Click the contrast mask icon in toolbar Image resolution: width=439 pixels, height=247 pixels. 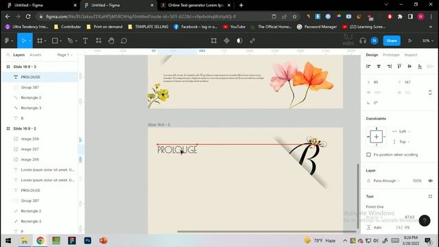[239, 41]
